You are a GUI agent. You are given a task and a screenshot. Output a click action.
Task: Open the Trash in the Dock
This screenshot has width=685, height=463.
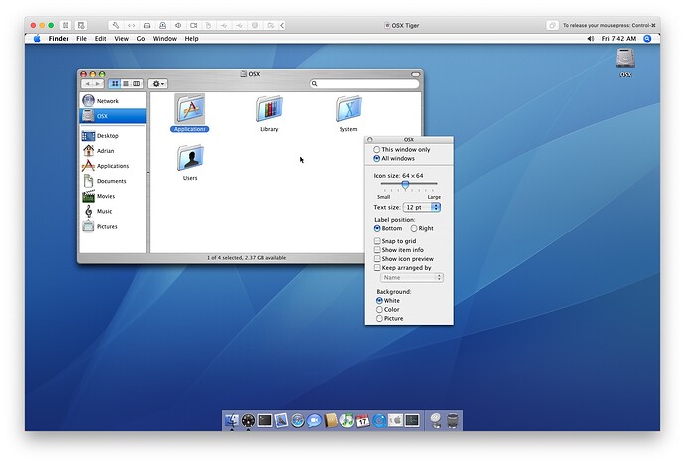453,420
